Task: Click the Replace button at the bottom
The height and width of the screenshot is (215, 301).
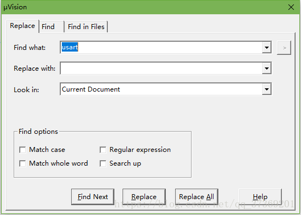Action: point(144,197)
